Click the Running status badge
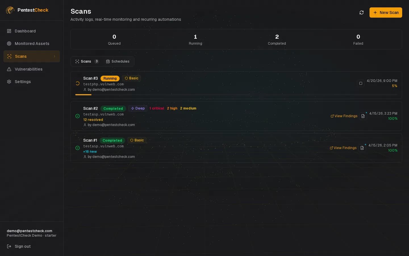Image resolution: width=409 pixels, height=256 pixels. [110, 79]
